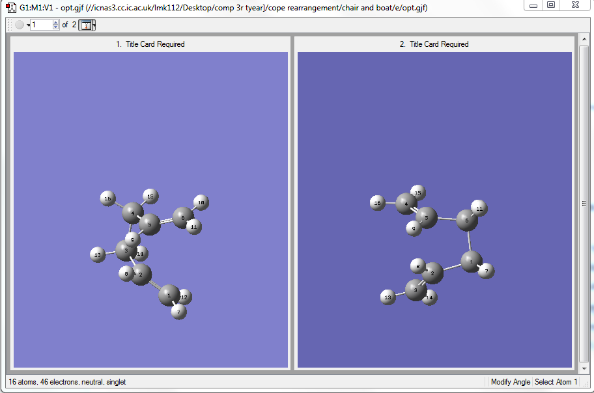Click the scrollbar up arrow

point(584,40)
